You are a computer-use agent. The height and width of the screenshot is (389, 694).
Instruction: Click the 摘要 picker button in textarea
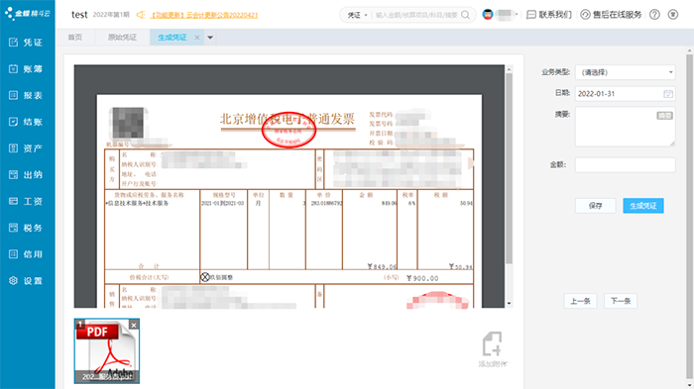[x=664, y=116]
